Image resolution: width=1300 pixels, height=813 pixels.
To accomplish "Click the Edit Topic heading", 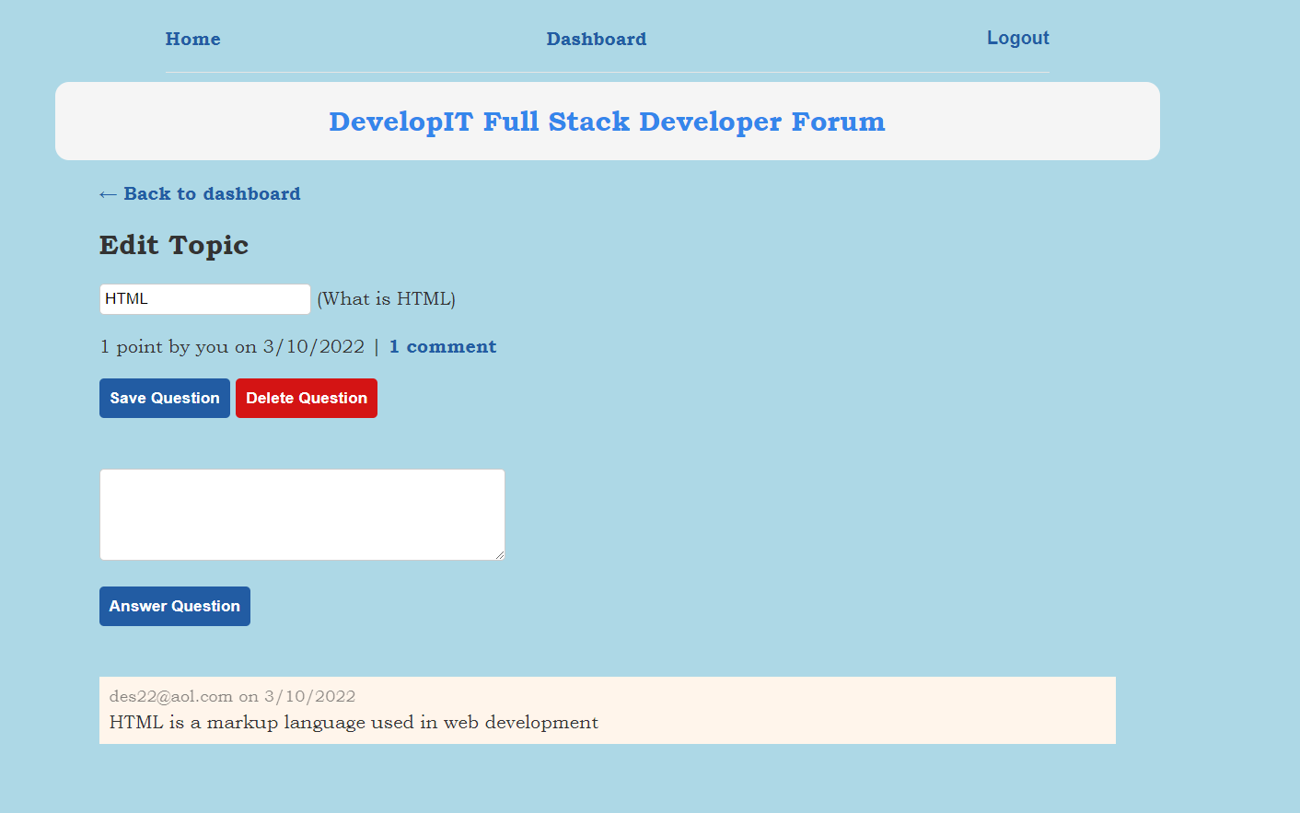I will tap(173, 245).
